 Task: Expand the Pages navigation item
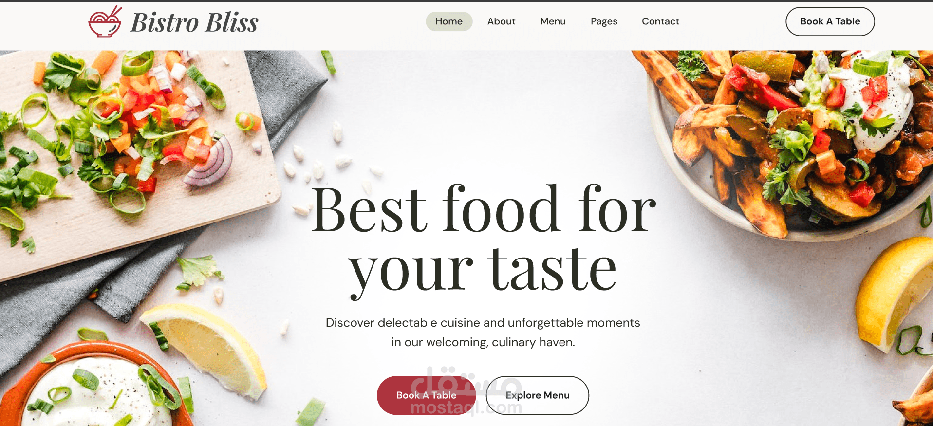(604, 21)
